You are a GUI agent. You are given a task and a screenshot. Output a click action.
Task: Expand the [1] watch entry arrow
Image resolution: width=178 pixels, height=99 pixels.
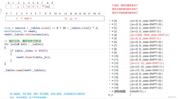coord(110,24)
